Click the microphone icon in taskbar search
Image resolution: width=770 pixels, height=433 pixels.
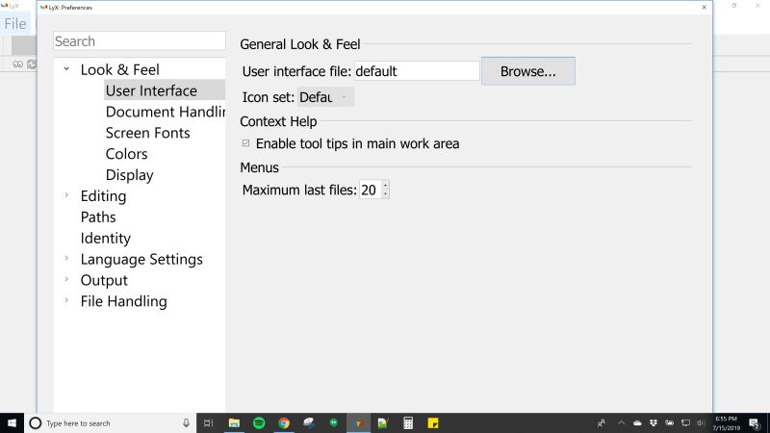point(186,422)
